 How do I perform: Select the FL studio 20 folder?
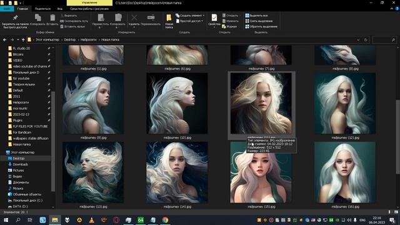point(21,48)
